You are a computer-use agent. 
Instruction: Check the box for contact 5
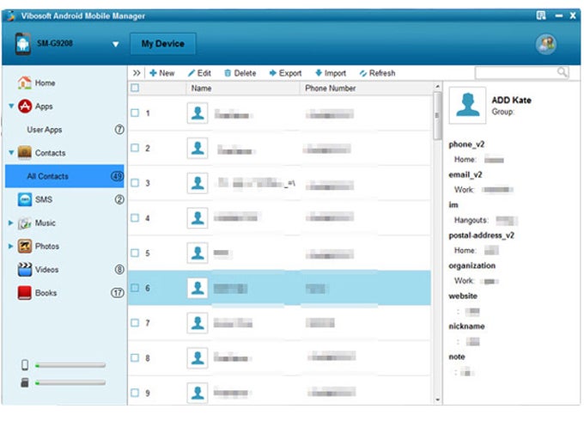click(x=135, y=253)
